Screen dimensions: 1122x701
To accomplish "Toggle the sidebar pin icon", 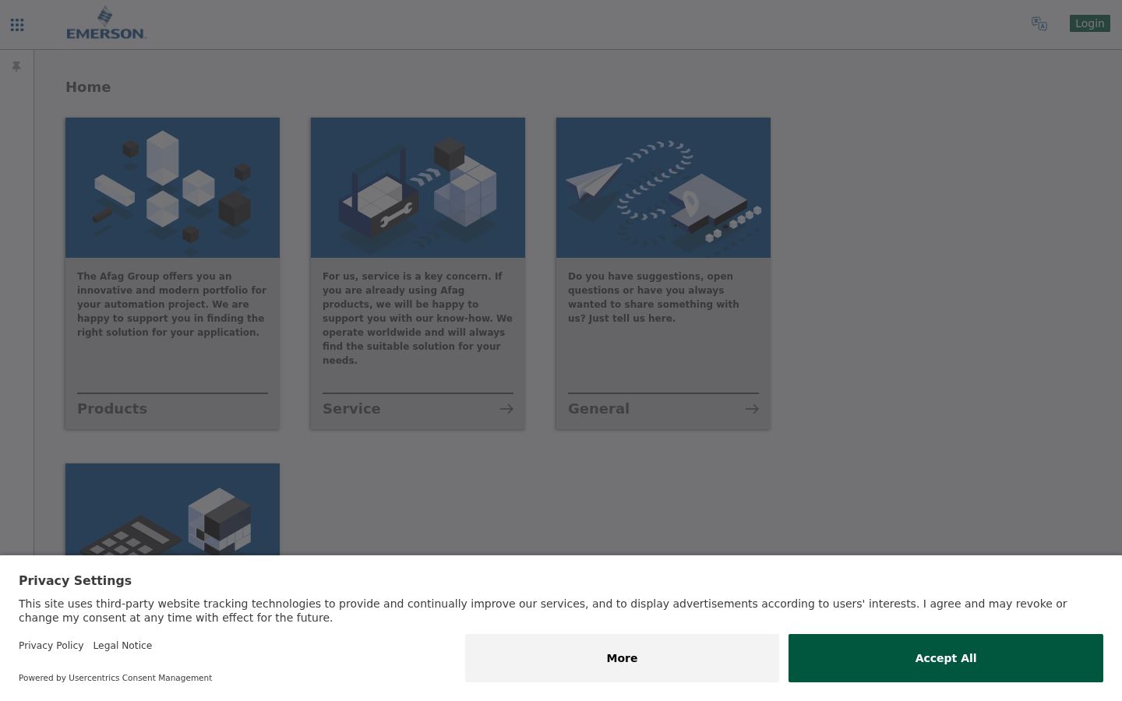I will [x=16, y=67].
